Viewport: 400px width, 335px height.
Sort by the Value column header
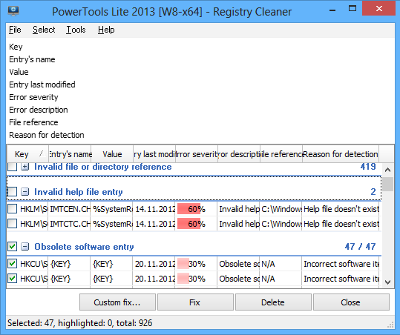(112, 154)
